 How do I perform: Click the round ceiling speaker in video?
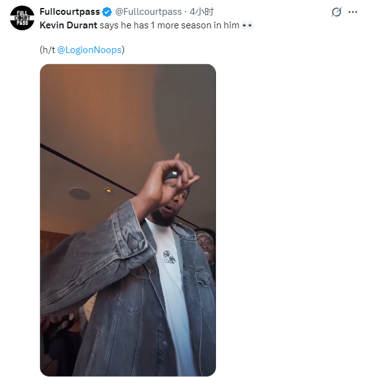coord(80,194)
